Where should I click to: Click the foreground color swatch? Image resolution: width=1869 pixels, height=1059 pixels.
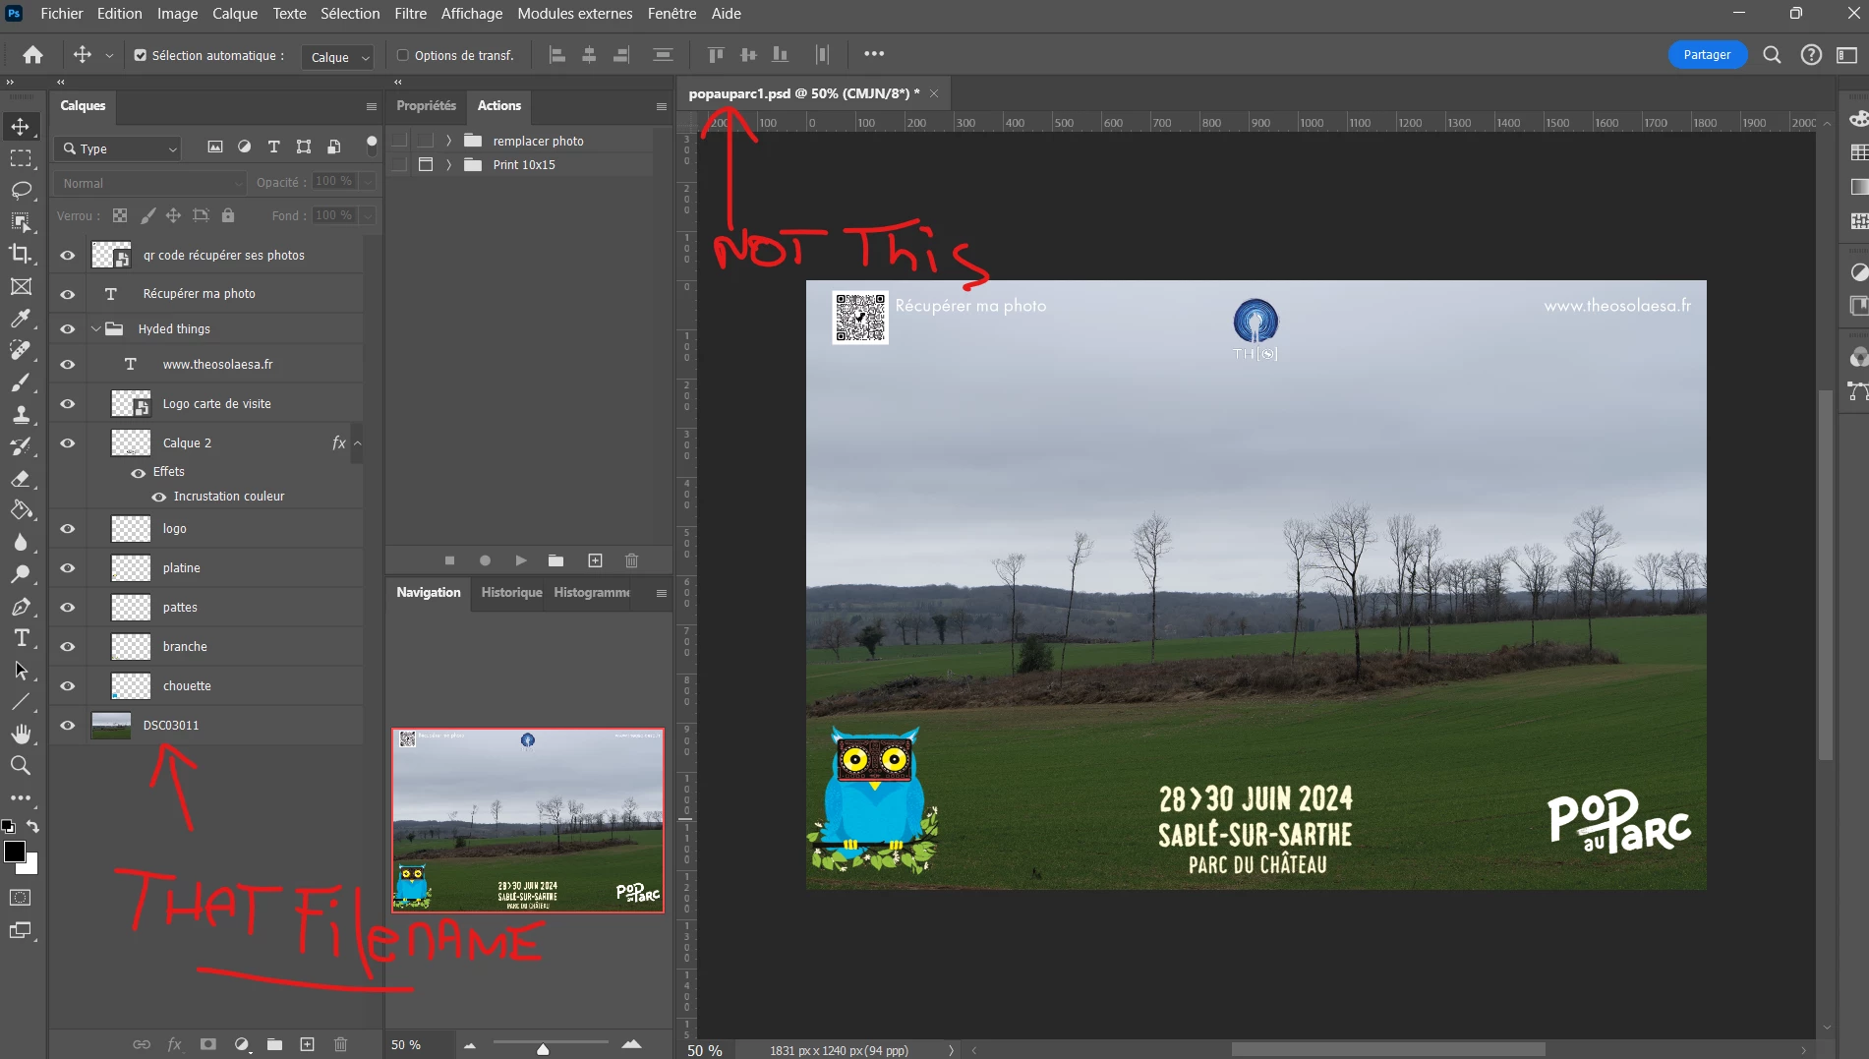pyautogui.click(x=14, y=852)
